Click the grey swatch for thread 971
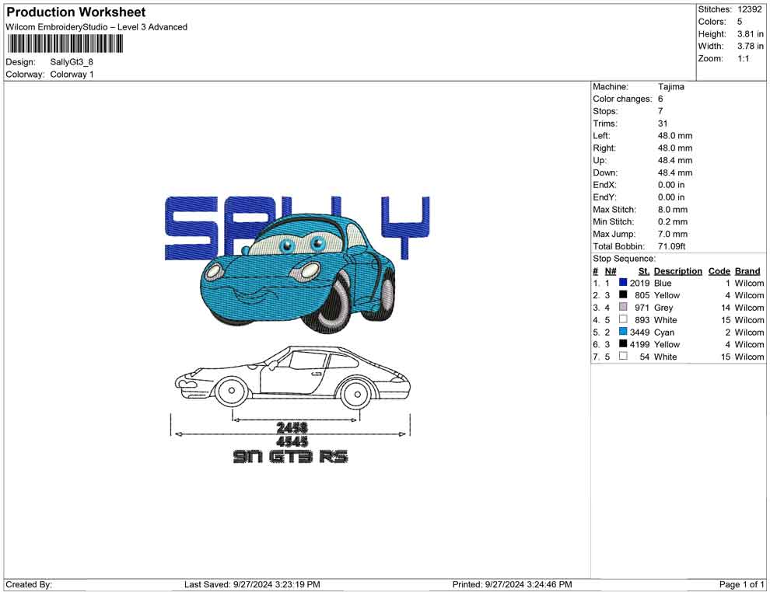Screen dimensions: 770x592 [x=623, y=307]
